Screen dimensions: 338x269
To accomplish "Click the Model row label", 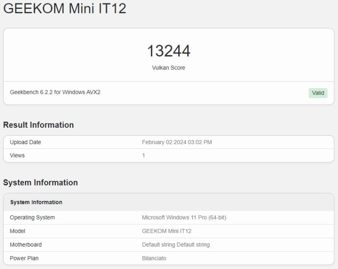I will (x=17, y=231).
